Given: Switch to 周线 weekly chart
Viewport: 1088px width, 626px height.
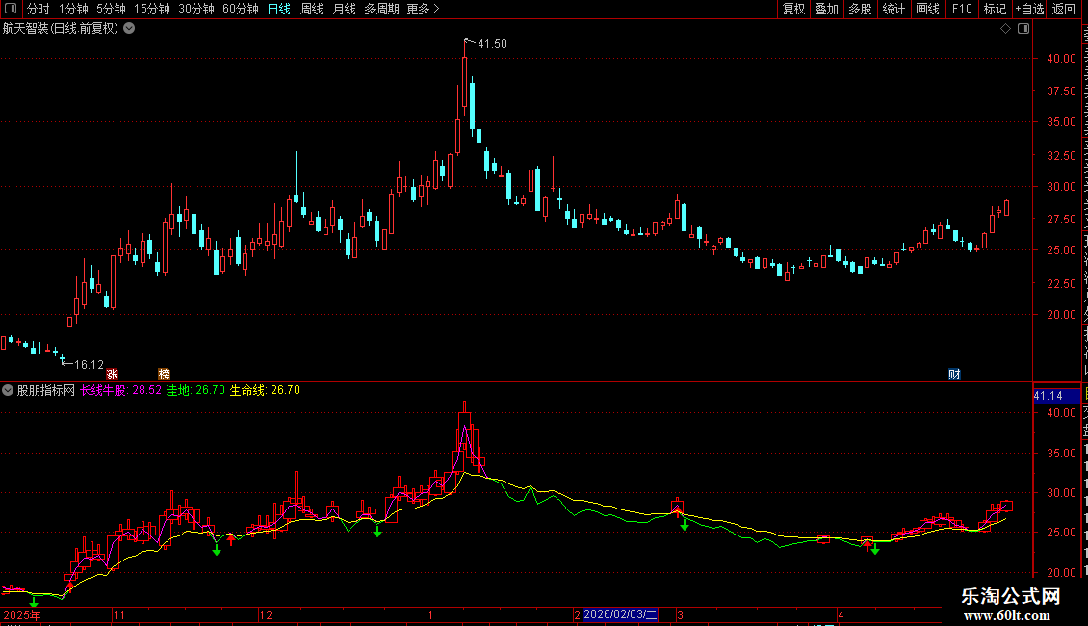Looking at the screenshot, I should 312,9.
